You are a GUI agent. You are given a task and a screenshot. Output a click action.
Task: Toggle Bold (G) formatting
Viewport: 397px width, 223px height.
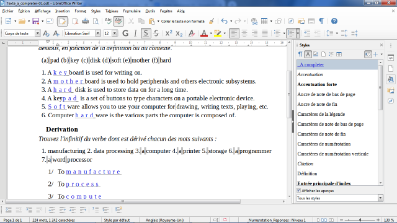(125, 33)
